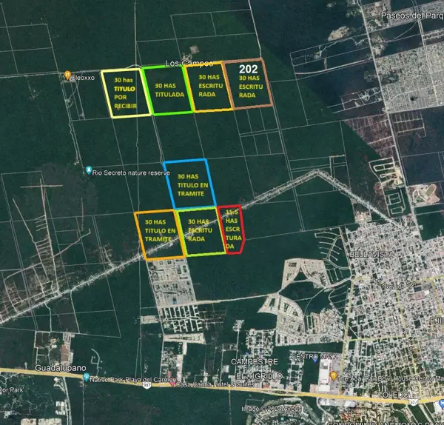Click the CENTRO MAYA label text

314,356
